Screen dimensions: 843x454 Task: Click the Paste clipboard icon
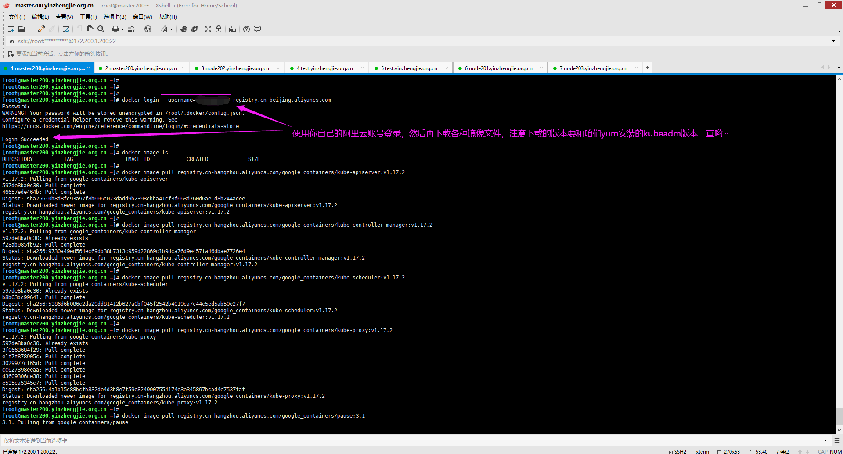coord(90,29)
